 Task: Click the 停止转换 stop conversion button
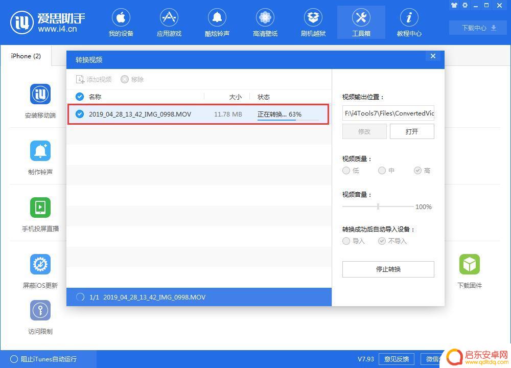(x=388, y=269)
